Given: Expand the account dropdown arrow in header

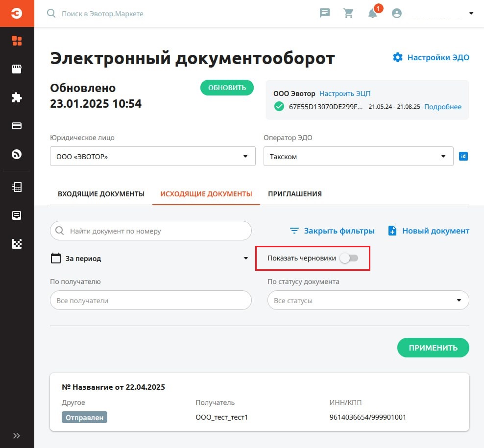Looking at the screenshot, I should 471,13.
